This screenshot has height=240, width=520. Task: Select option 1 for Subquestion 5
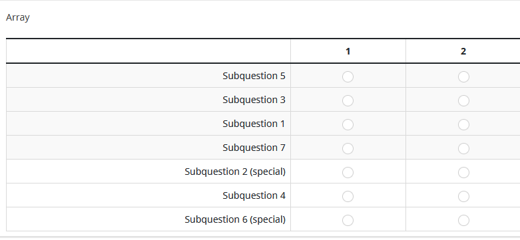pos(348,77)
